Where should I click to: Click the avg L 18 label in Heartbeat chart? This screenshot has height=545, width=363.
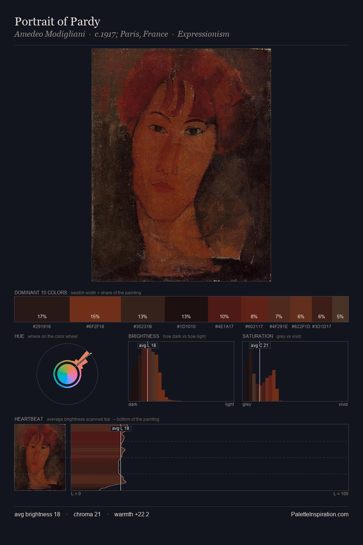(121, 428)
